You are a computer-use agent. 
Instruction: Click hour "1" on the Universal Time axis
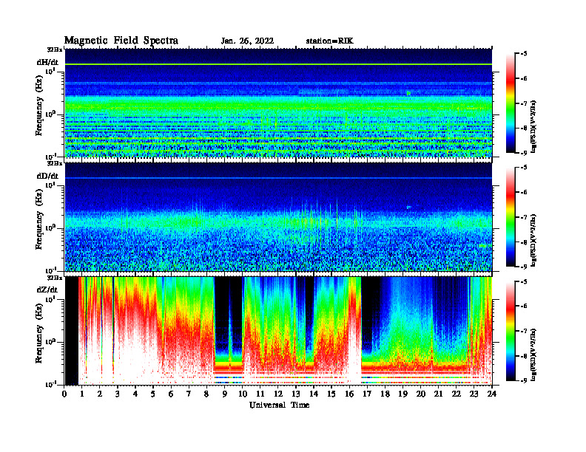coord(82,394)
